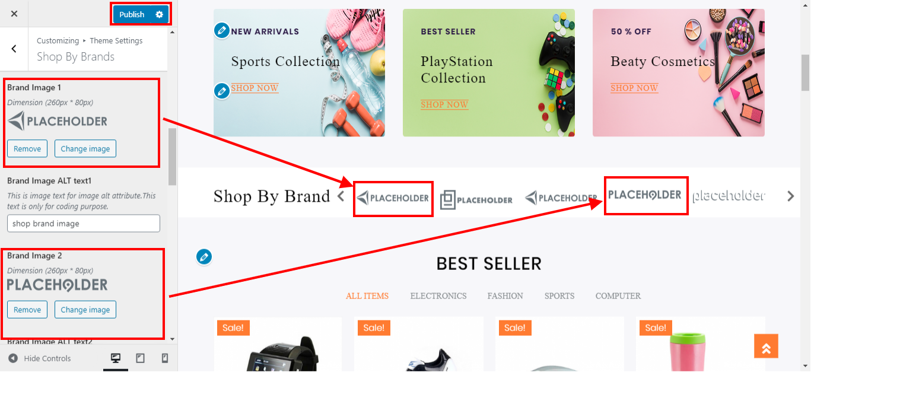
Task: Remove Brand Image 1
Action: (x=27, y=149)
